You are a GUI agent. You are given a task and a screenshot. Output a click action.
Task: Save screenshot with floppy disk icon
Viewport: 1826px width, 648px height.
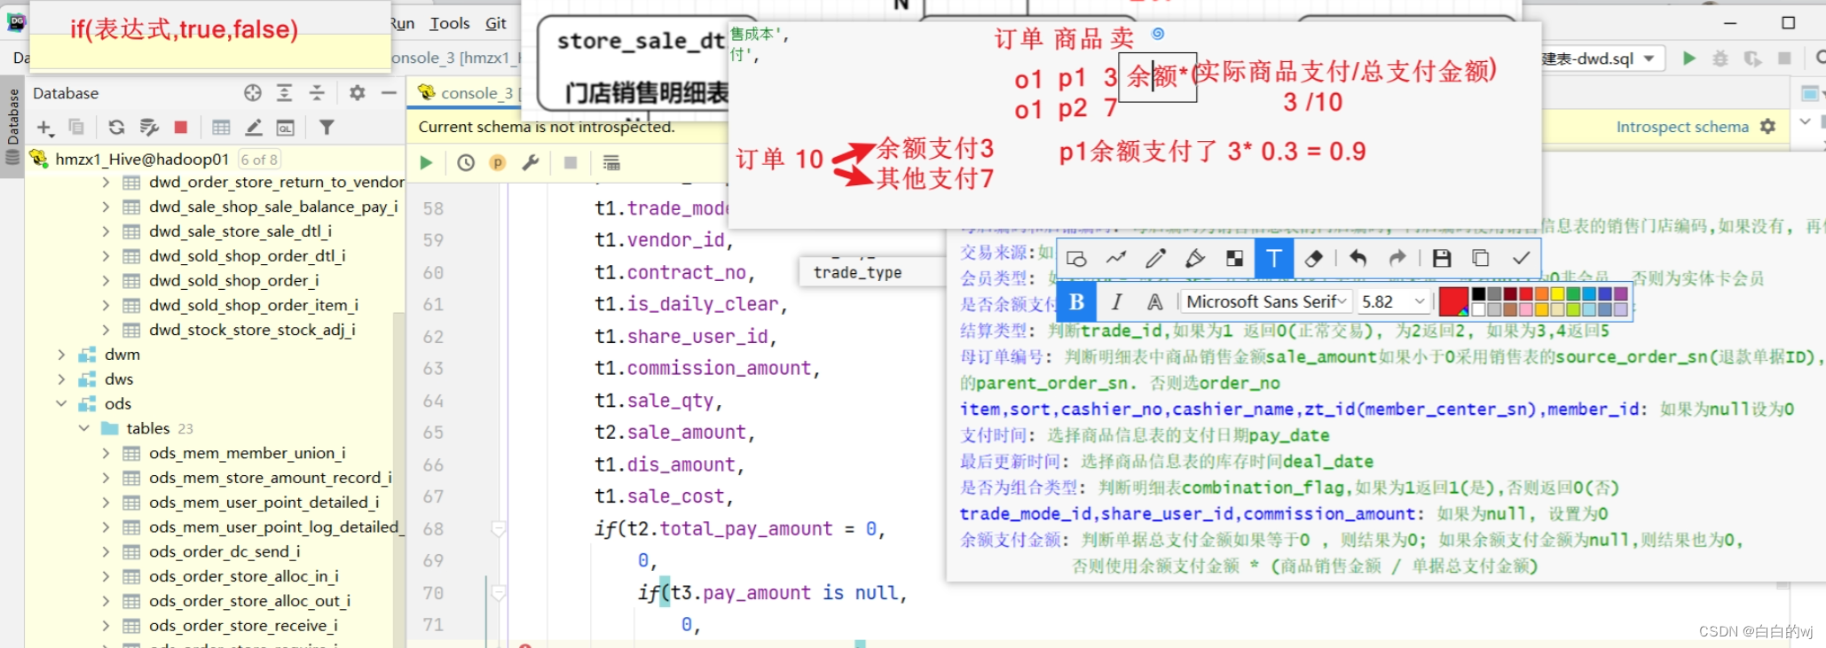pos(1442,258)
